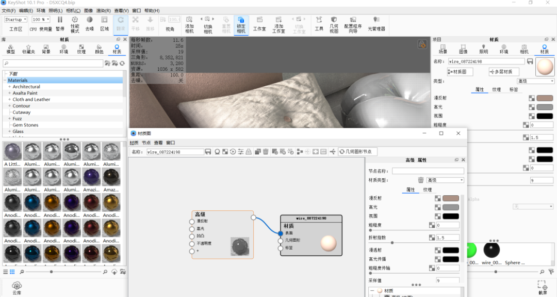The height and width of the screenshot is (297, 557).
Task: Open the 渲染(R) menu
Action: (103, 11)
